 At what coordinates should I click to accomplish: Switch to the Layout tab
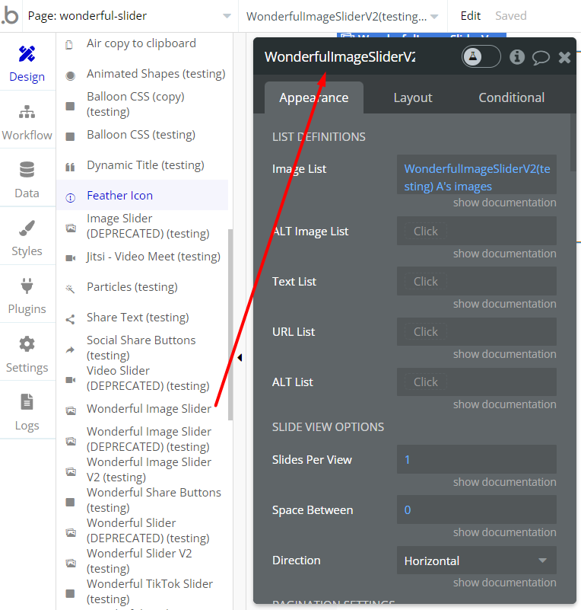point(412,97)
